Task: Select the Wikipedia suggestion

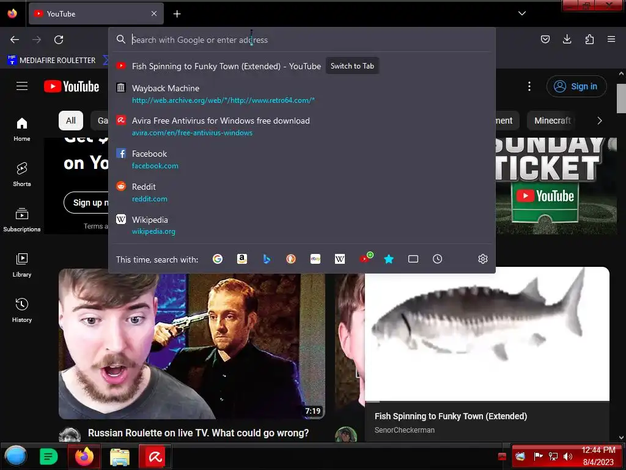Action: [302, 225]
